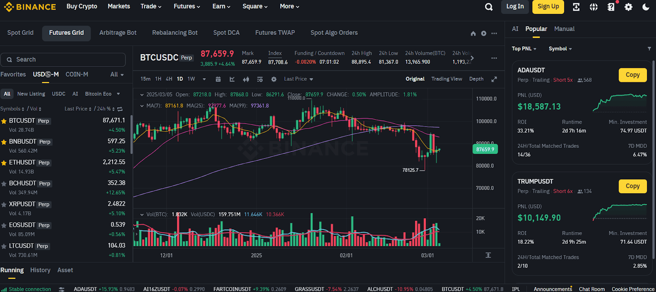Toggle favorite star for BNBUSDT
Image resolution: width=656 pixels, height=292 pixels.
click(4, 142)
